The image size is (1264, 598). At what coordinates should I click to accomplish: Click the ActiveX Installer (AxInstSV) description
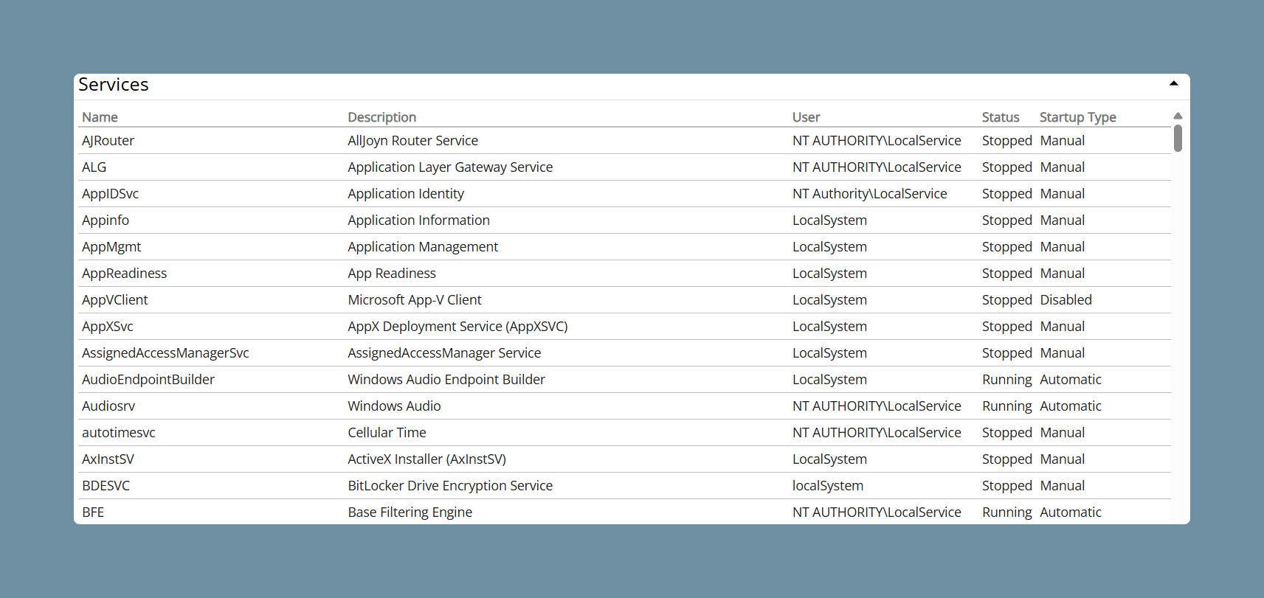426,459
